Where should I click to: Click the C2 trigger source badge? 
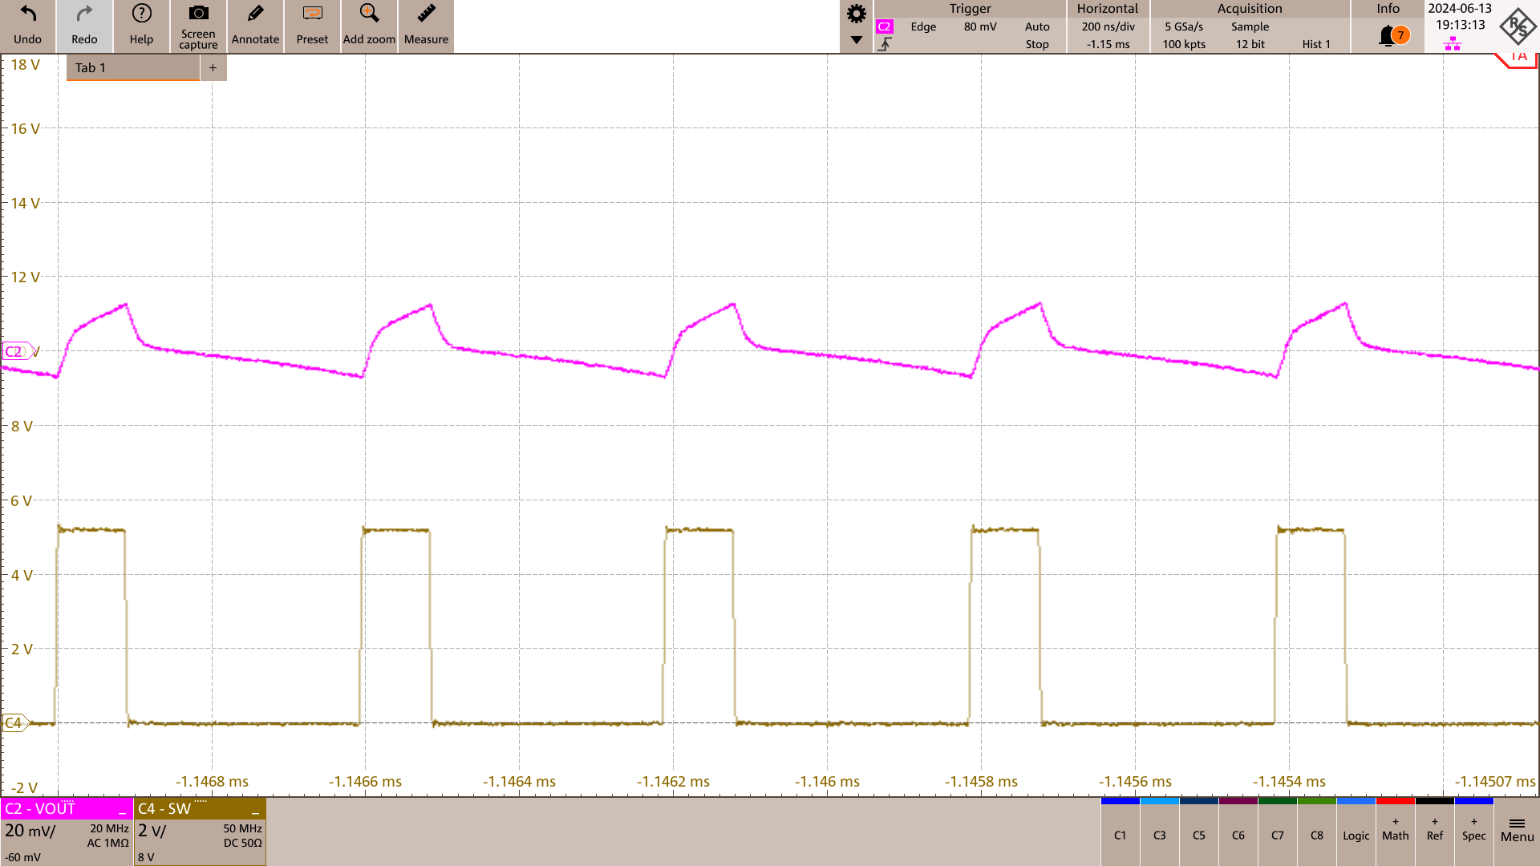click(884, 26)
